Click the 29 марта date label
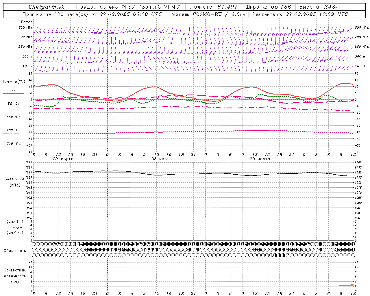Screen dimensions: 370x296 pos(260,159)
